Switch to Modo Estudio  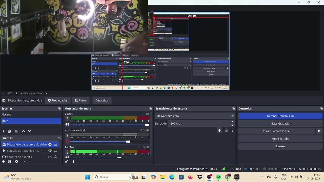(x=280, y=139)
